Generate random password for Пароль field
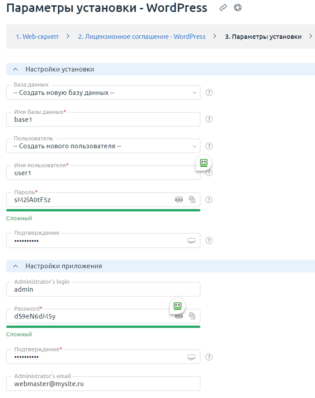Image resolution: width=315 pixels, height=398 pixels. point(192,199)
